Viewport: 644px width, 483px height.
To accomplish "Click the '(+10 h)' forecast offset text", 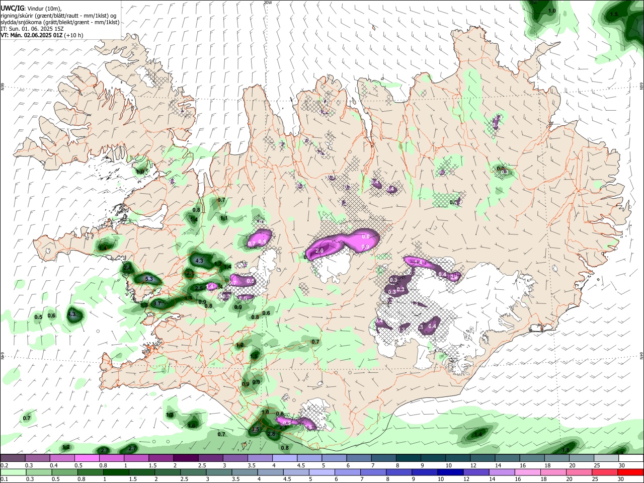I will pos(74,35).
